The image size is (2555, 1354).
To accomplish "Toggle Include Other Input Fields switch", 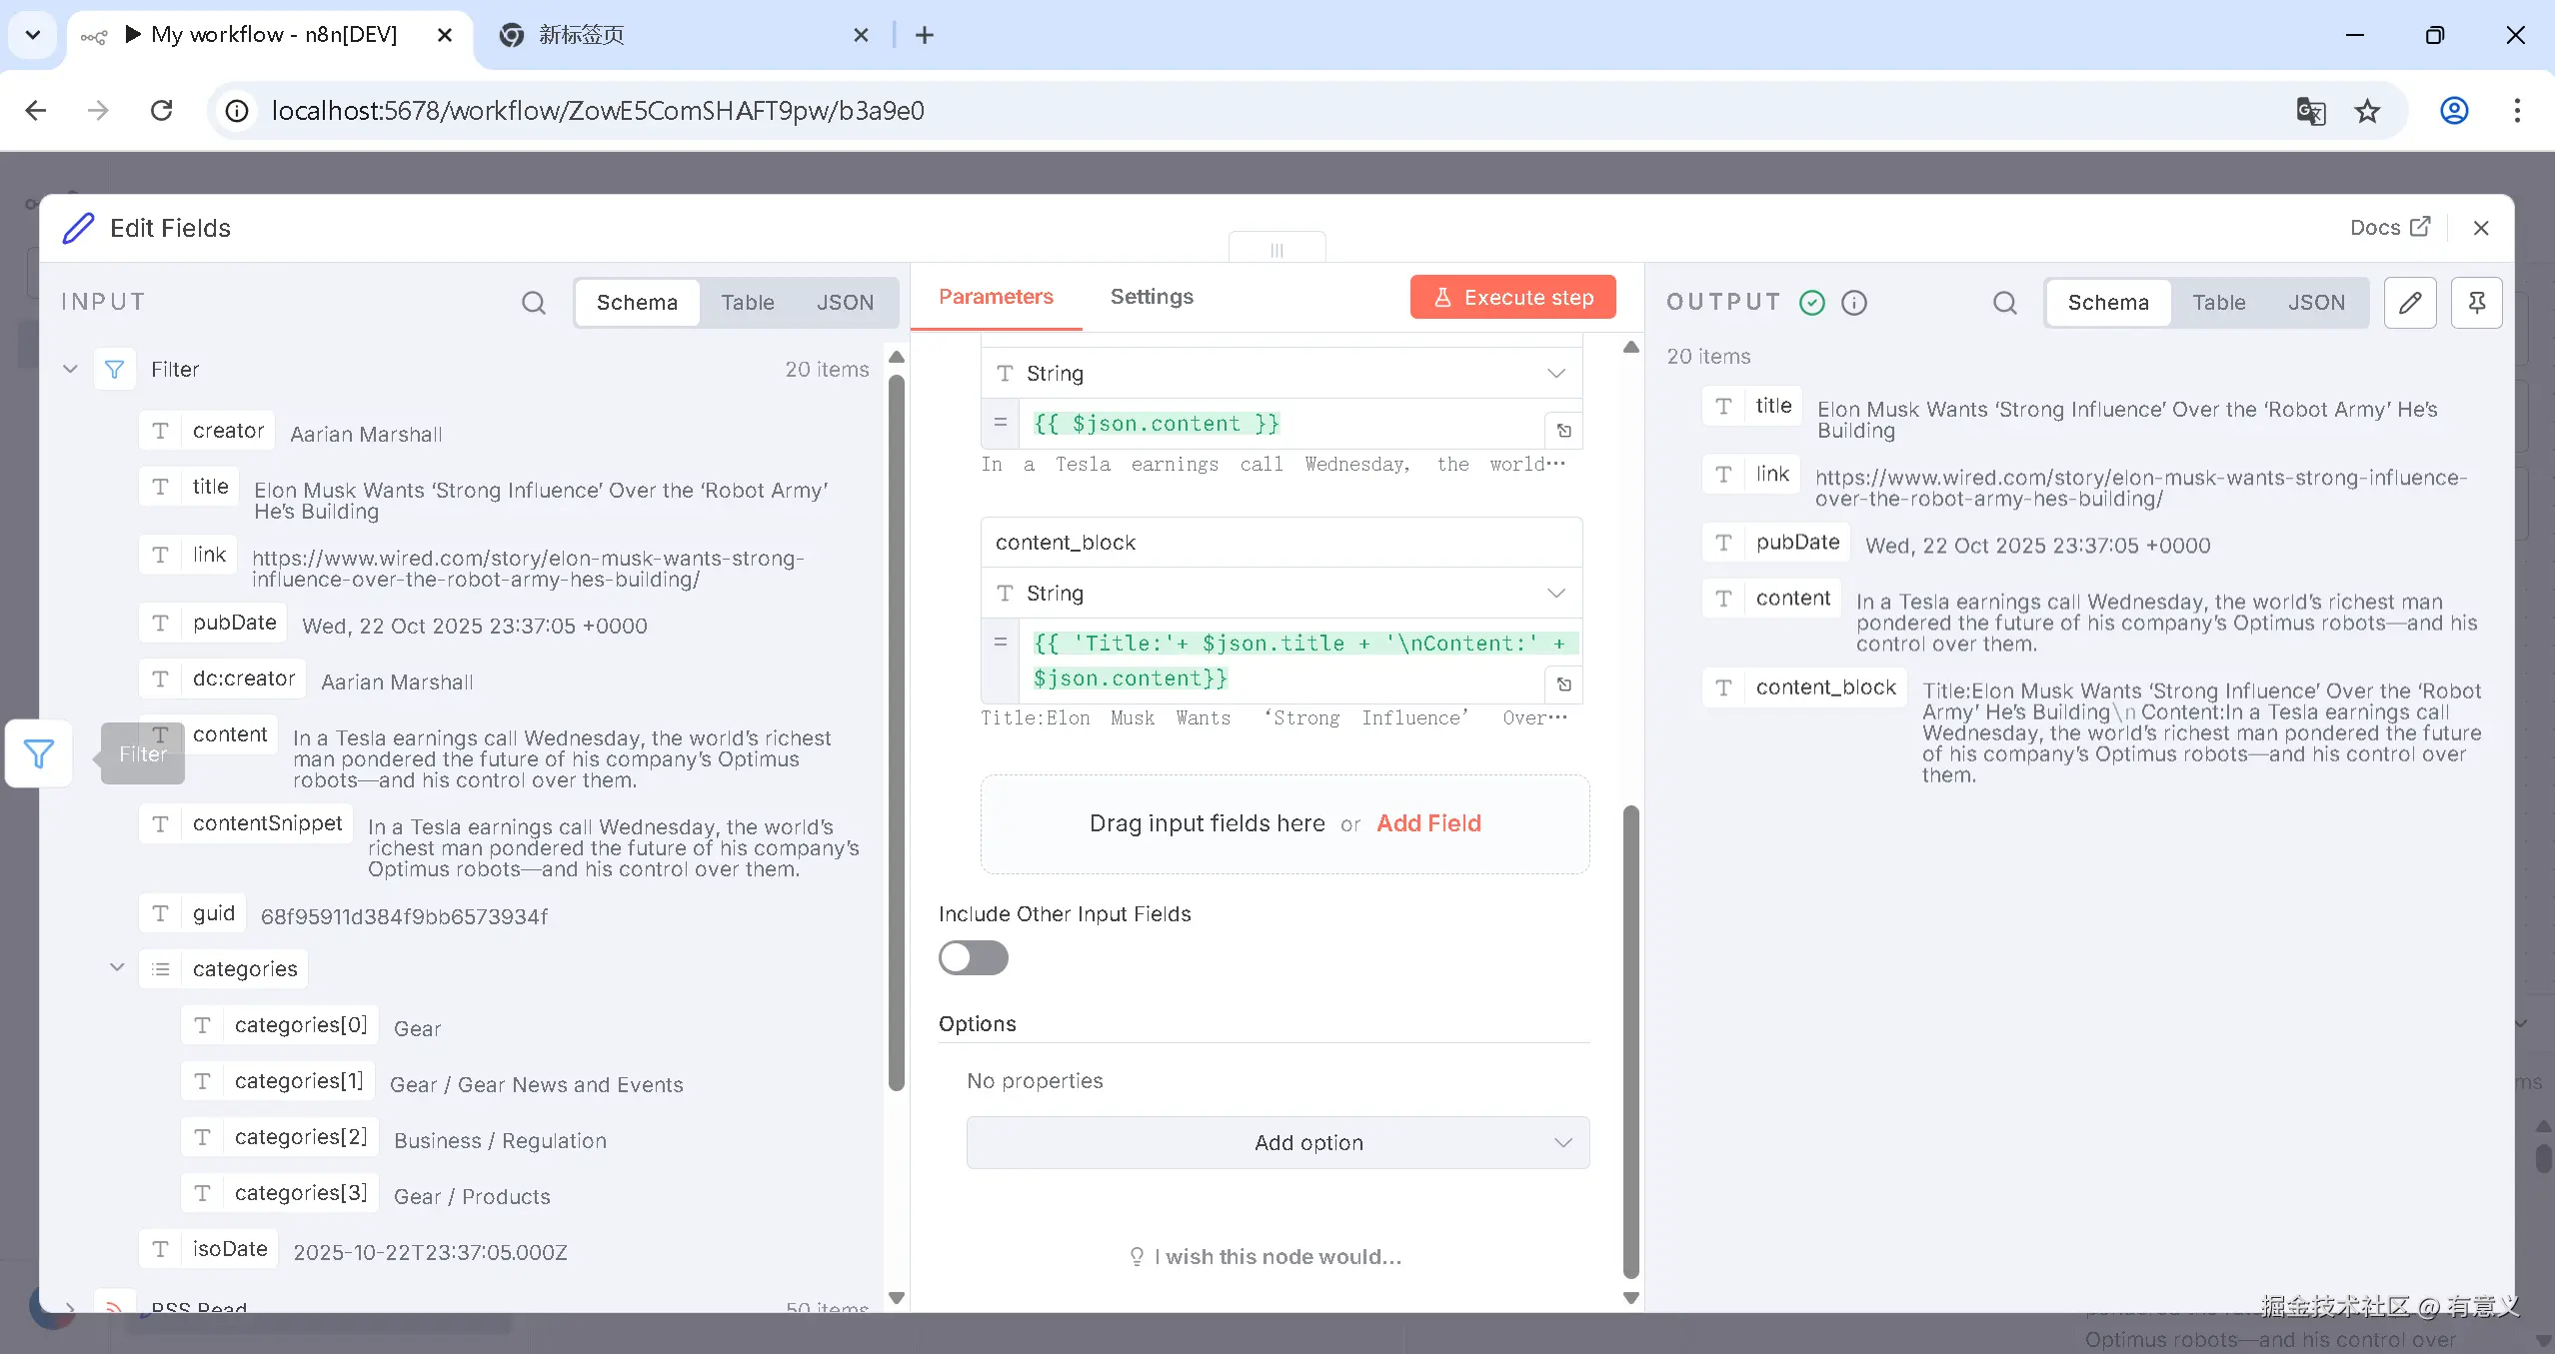I will pyautogui.click(x=973, y=957).
